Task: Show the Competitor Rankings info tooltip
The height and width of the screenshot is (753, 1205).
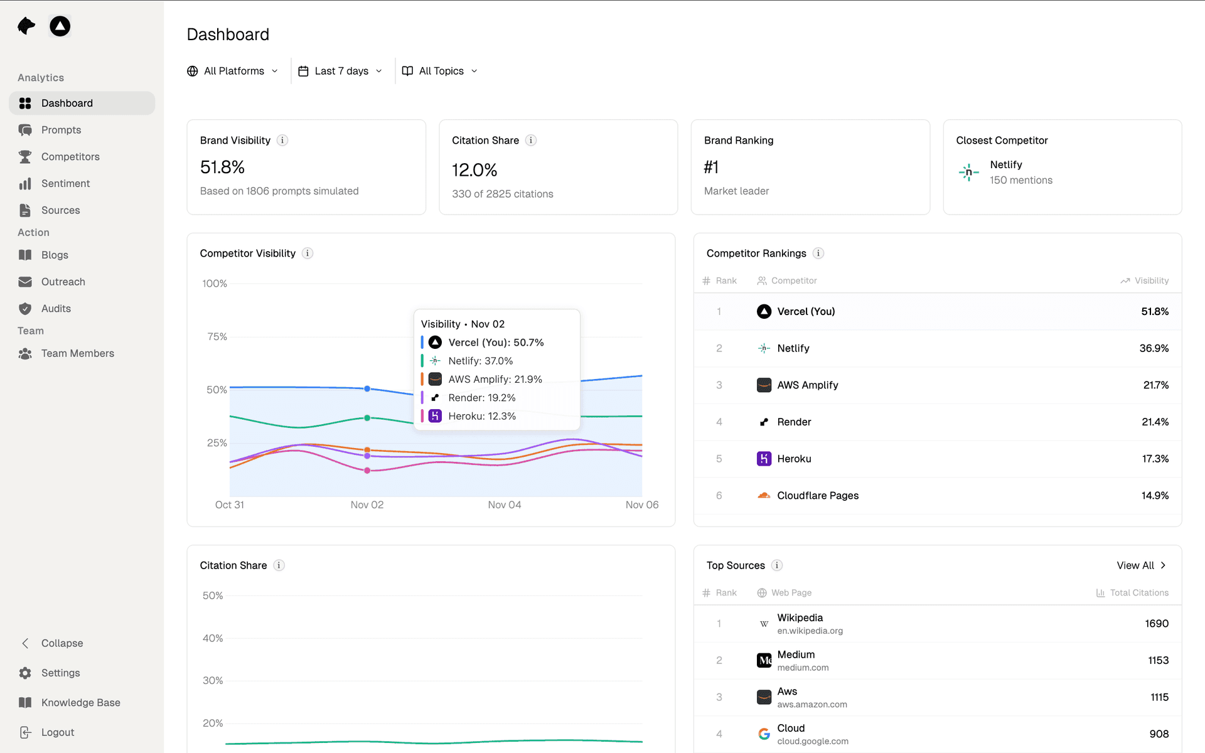Action: (x=818, y=254)
